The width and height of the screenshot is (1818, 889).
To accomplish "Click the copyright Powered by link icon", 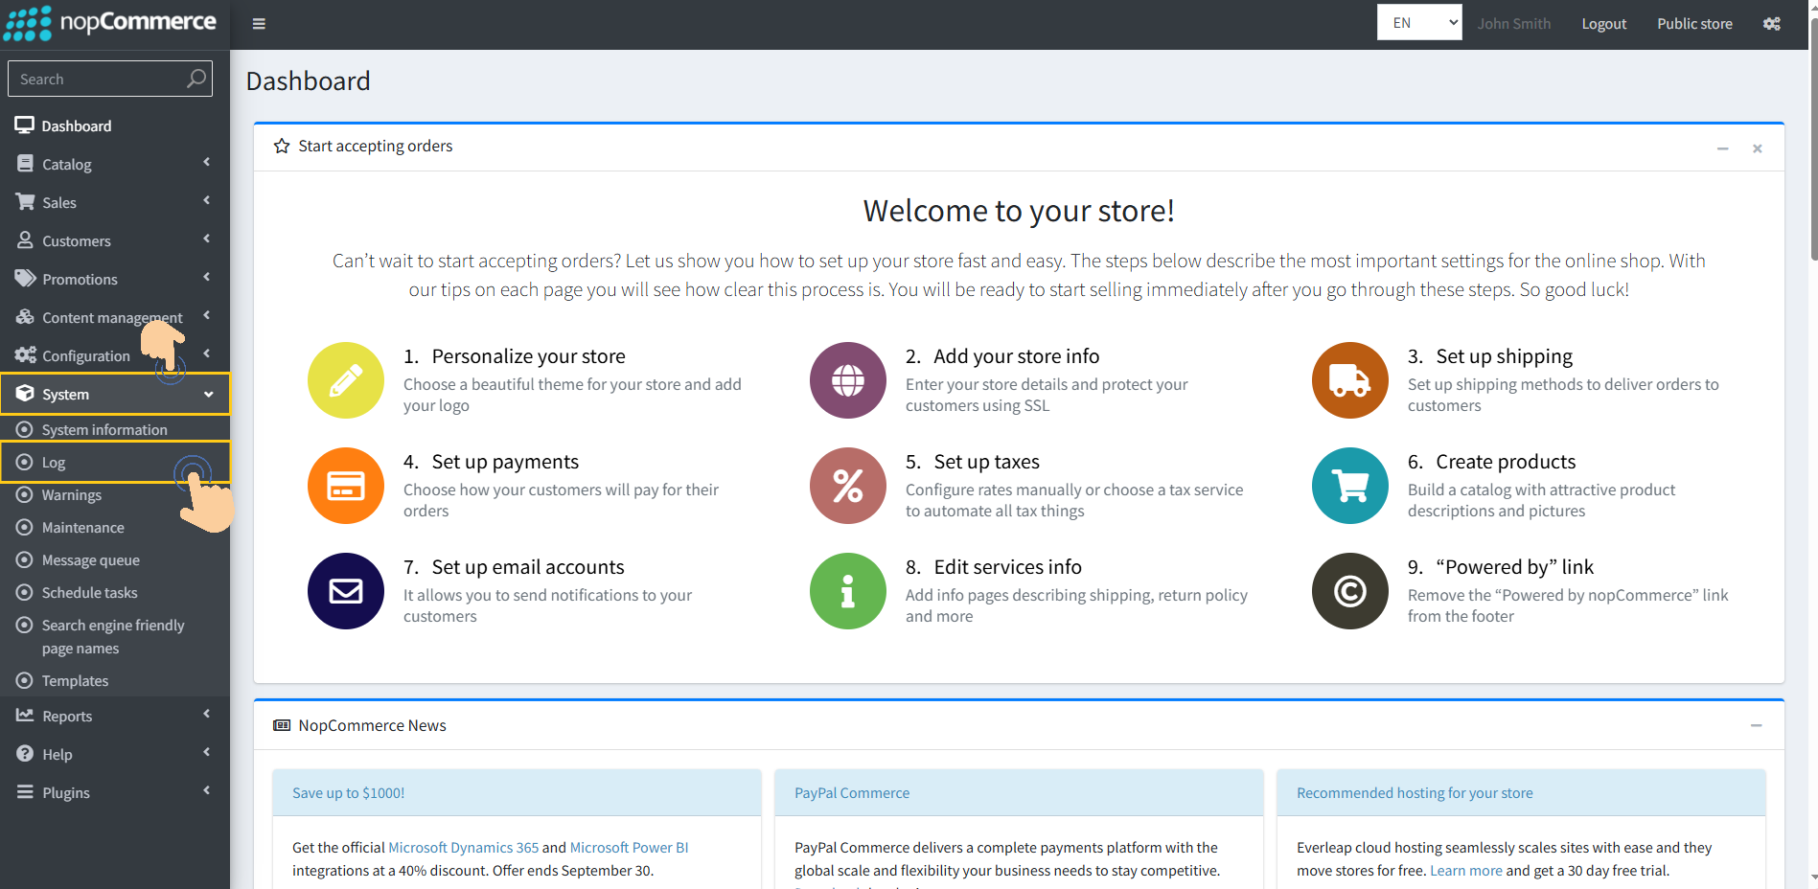I will [x=1349, y=591].
